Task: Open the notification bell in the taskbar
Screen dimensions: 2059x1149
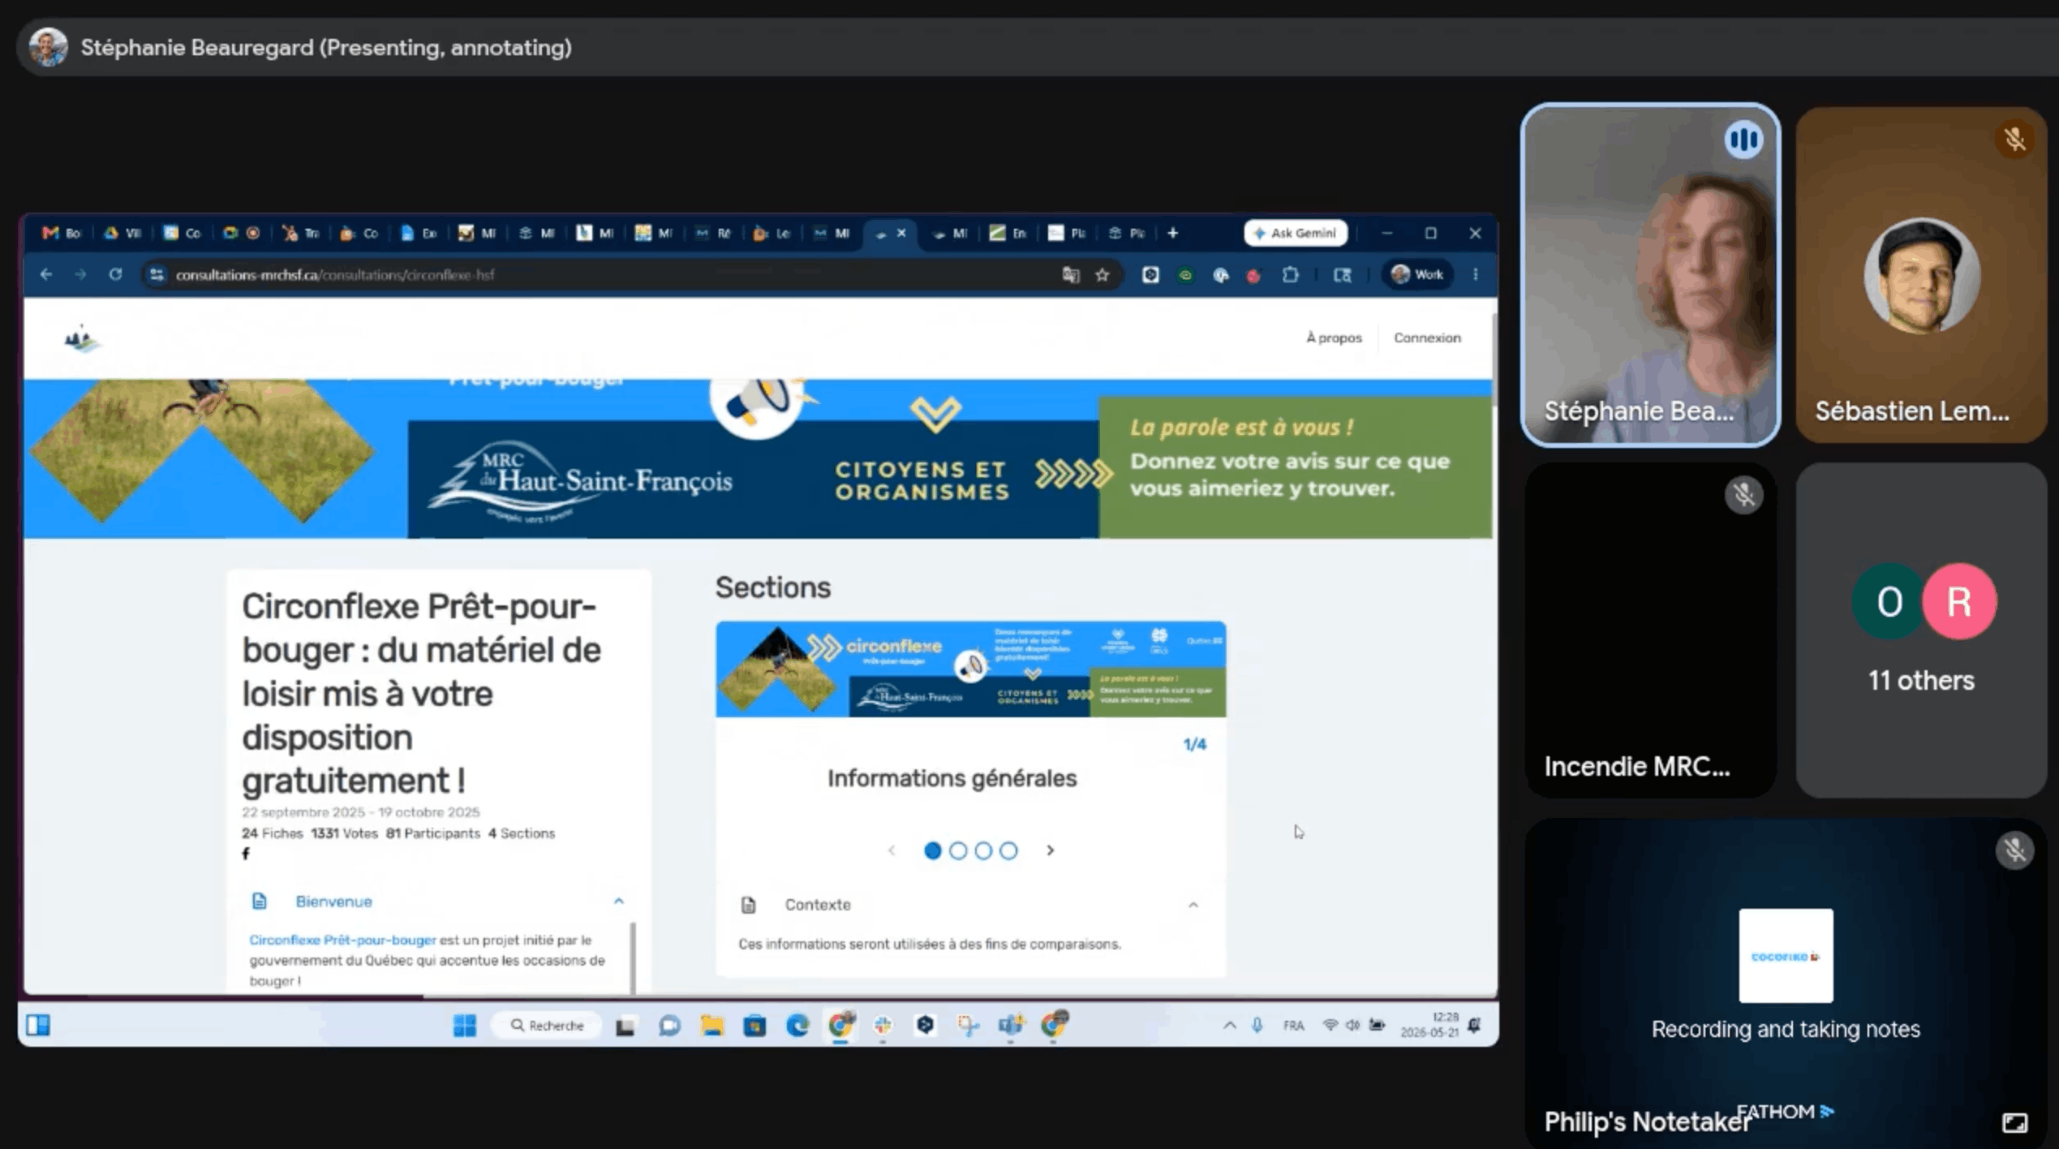Action: pos(1474,1025)
